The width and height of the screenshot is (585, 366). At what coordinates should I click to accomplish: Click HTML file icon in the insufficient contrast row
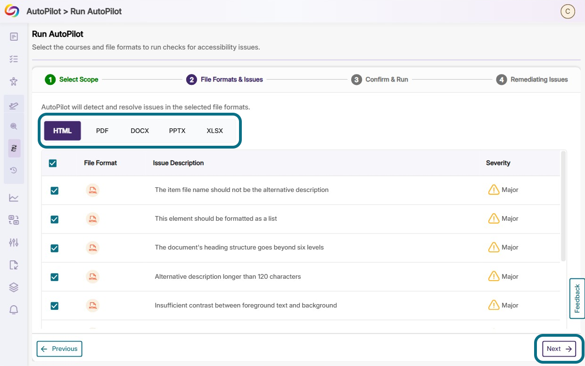tap(93, 306)
